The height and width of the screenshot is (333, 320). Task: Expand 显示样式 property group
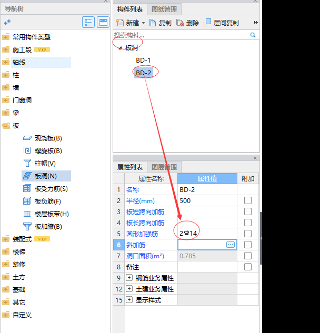click(x=129, y=300)
